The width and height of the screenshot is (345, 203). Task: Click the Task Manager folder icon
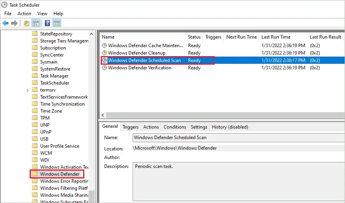35,76
